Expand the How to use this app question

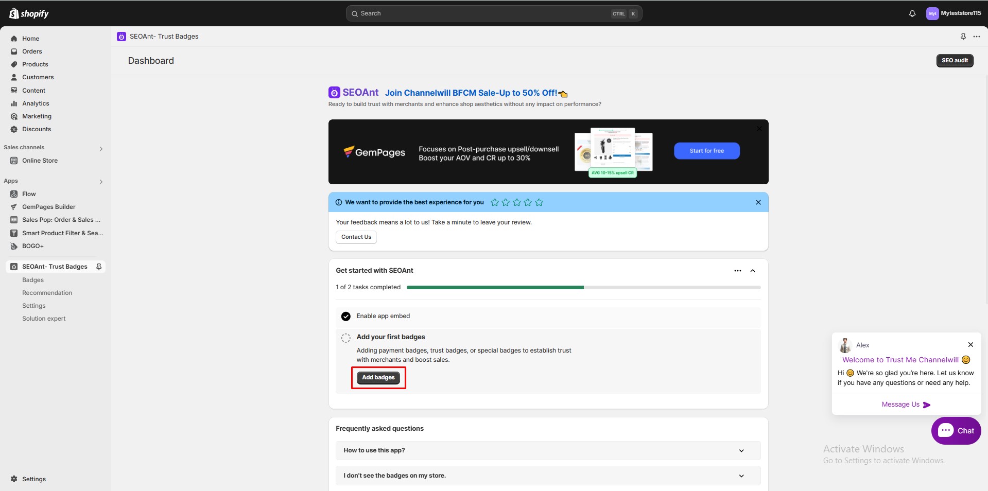(x=741, y=450)
